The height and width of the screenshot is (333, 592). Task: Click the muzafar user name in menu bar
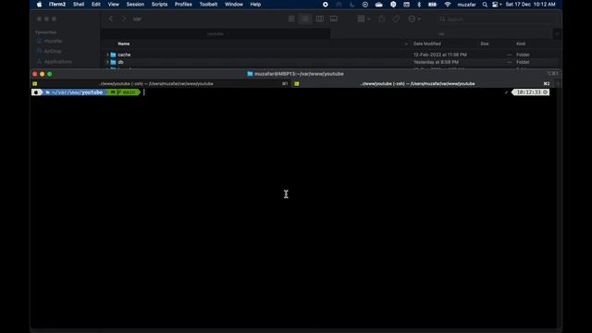(x=466, y=5)
